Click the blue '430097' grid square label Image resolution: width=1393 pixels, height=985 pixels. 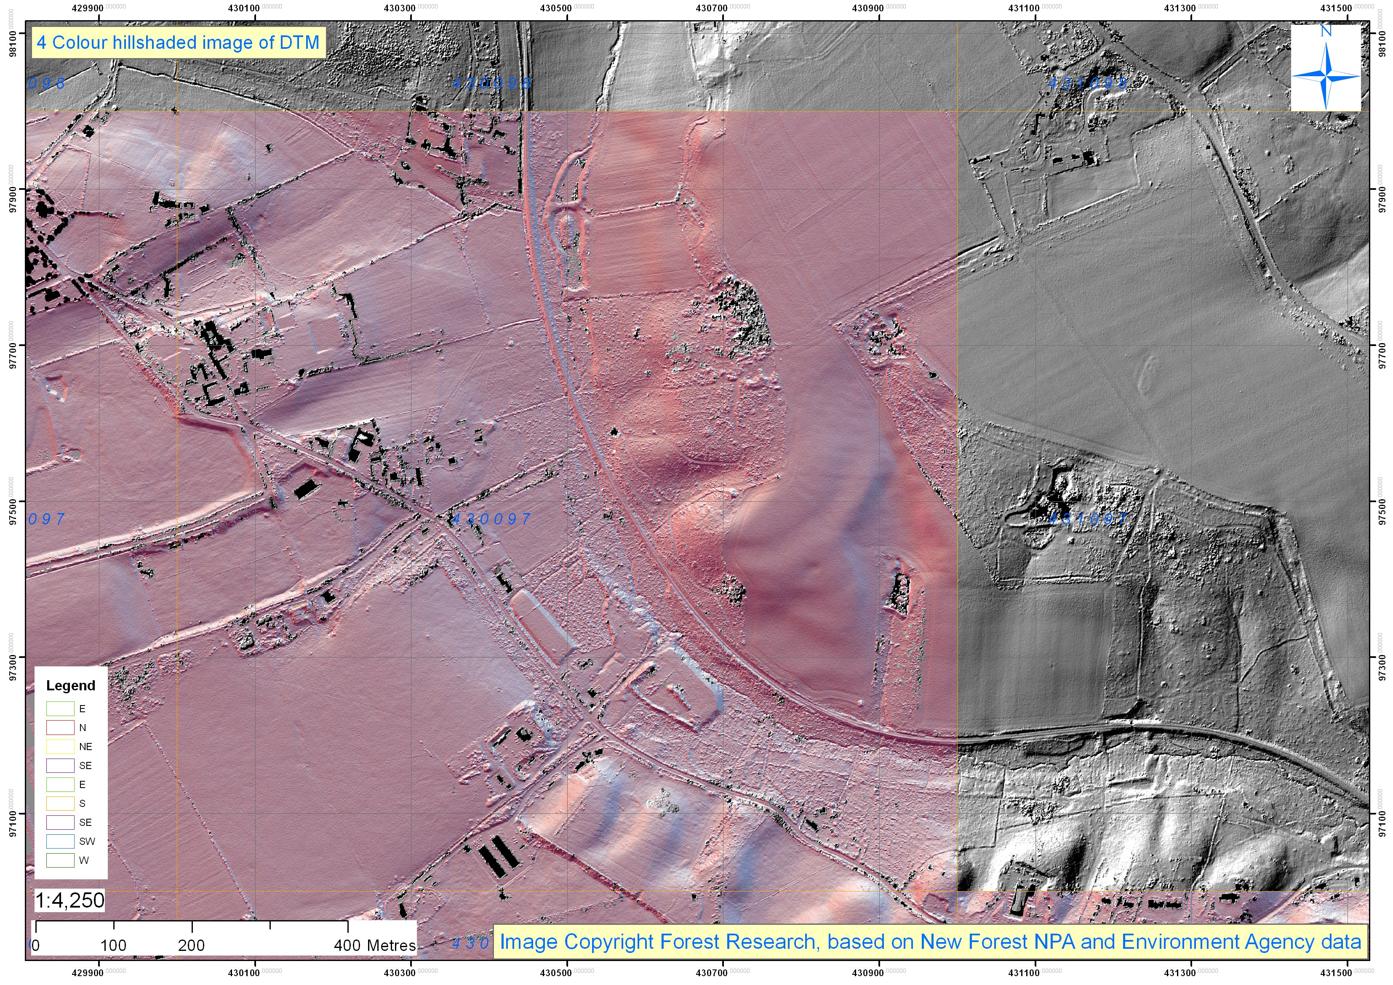click(491, 519)
